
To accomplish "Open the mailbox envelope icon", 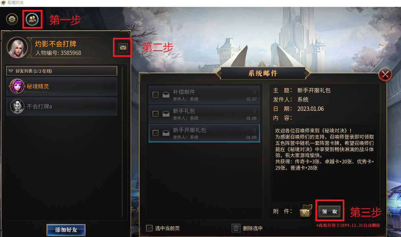I will click(x=123, y=48).
